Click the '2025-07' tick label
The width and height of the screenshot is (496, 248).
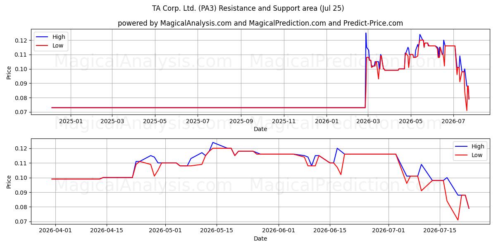198,121
